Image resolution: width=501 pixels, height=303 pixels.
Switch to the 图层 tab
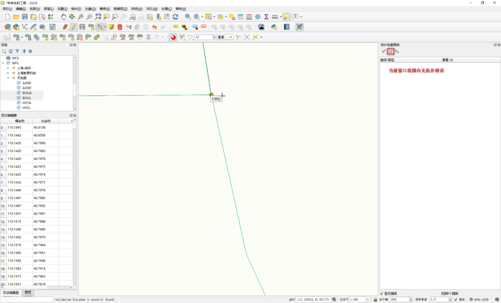pos(28,293)
